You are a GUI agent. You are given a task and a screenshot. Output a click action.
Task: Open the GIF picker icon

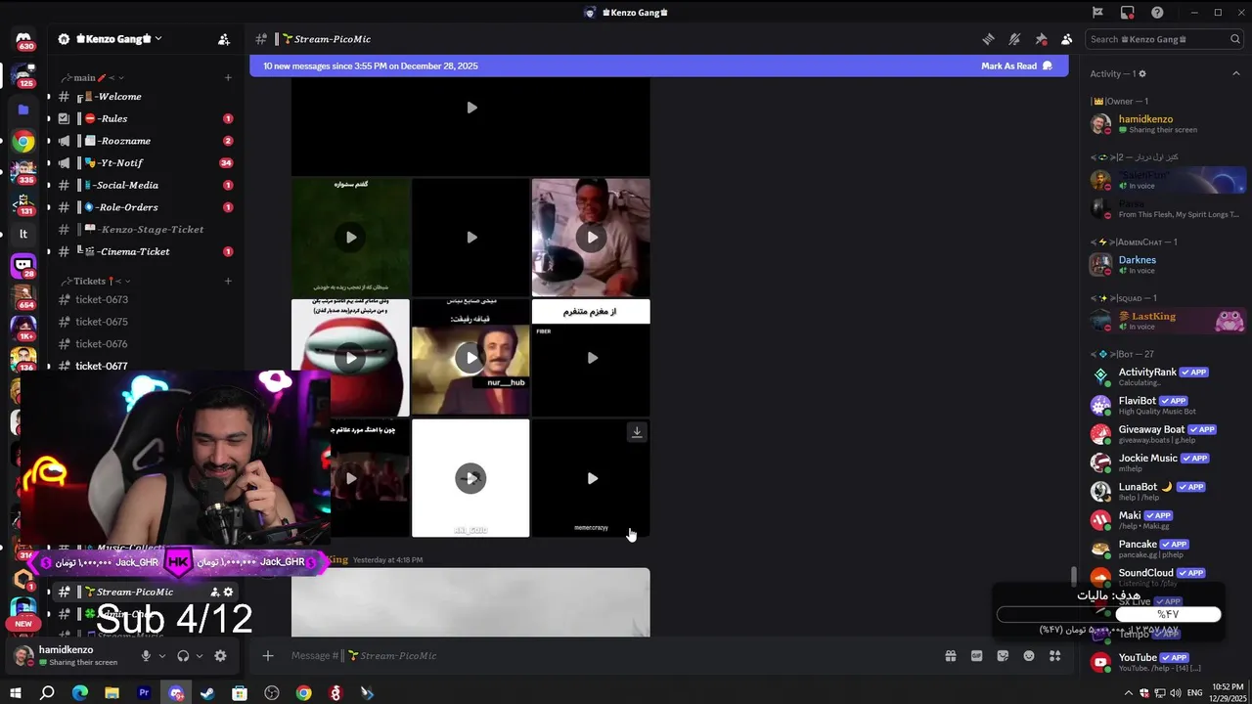[x=976, y=656]
